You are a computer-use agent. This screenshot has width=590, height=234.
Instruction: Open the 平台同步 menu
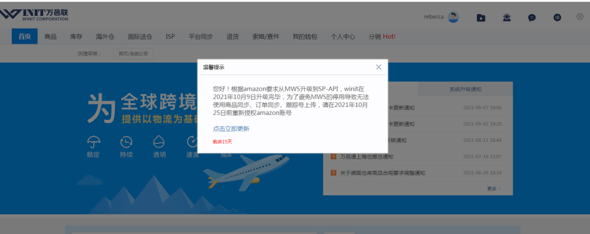coord(200,36)
